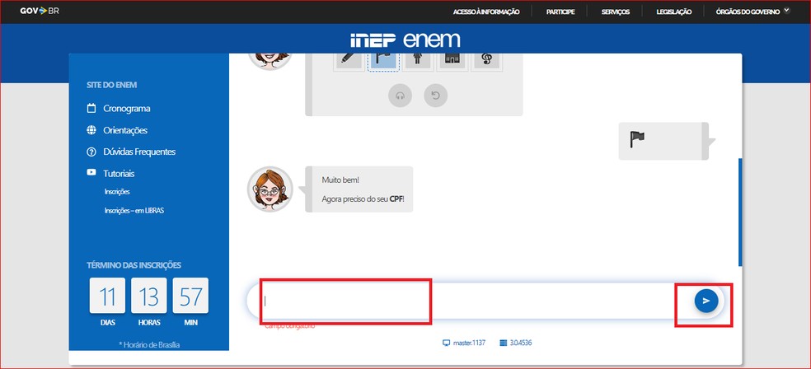Image resolution: width=811 pixels, height=369 pixels.
Task: Open the Legislação menu item
Action: 674,12
